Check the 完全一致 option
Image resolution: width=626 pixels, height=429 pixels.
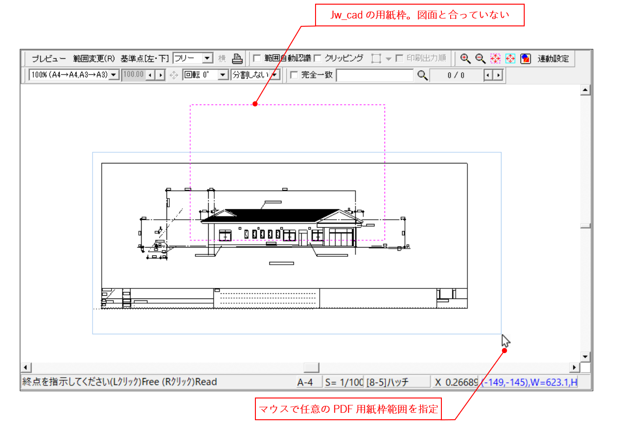[294, 75]
